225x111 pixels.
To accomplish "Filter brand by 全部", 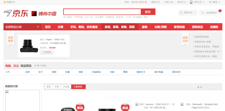I will coord(27,72).
